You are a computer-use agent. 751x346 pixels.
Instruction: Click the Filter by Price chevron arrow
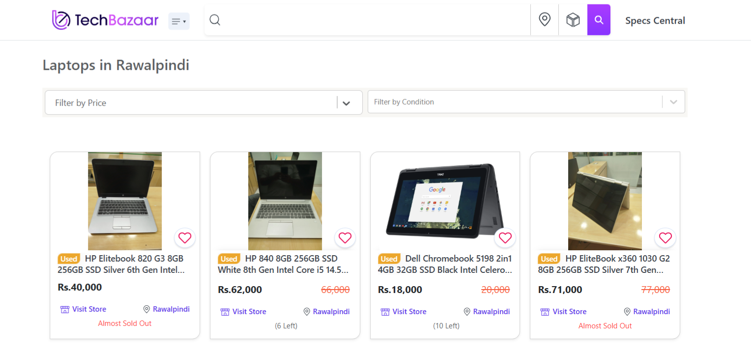[x=346, y=103]
